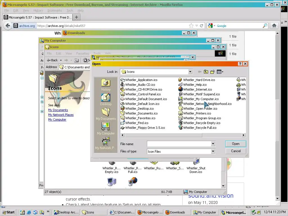Screen dimensions: 288x216
Task: Select Whistler_CD-ROM Drive.ico file
Action: pyautogui.click(x=141, y=89)
